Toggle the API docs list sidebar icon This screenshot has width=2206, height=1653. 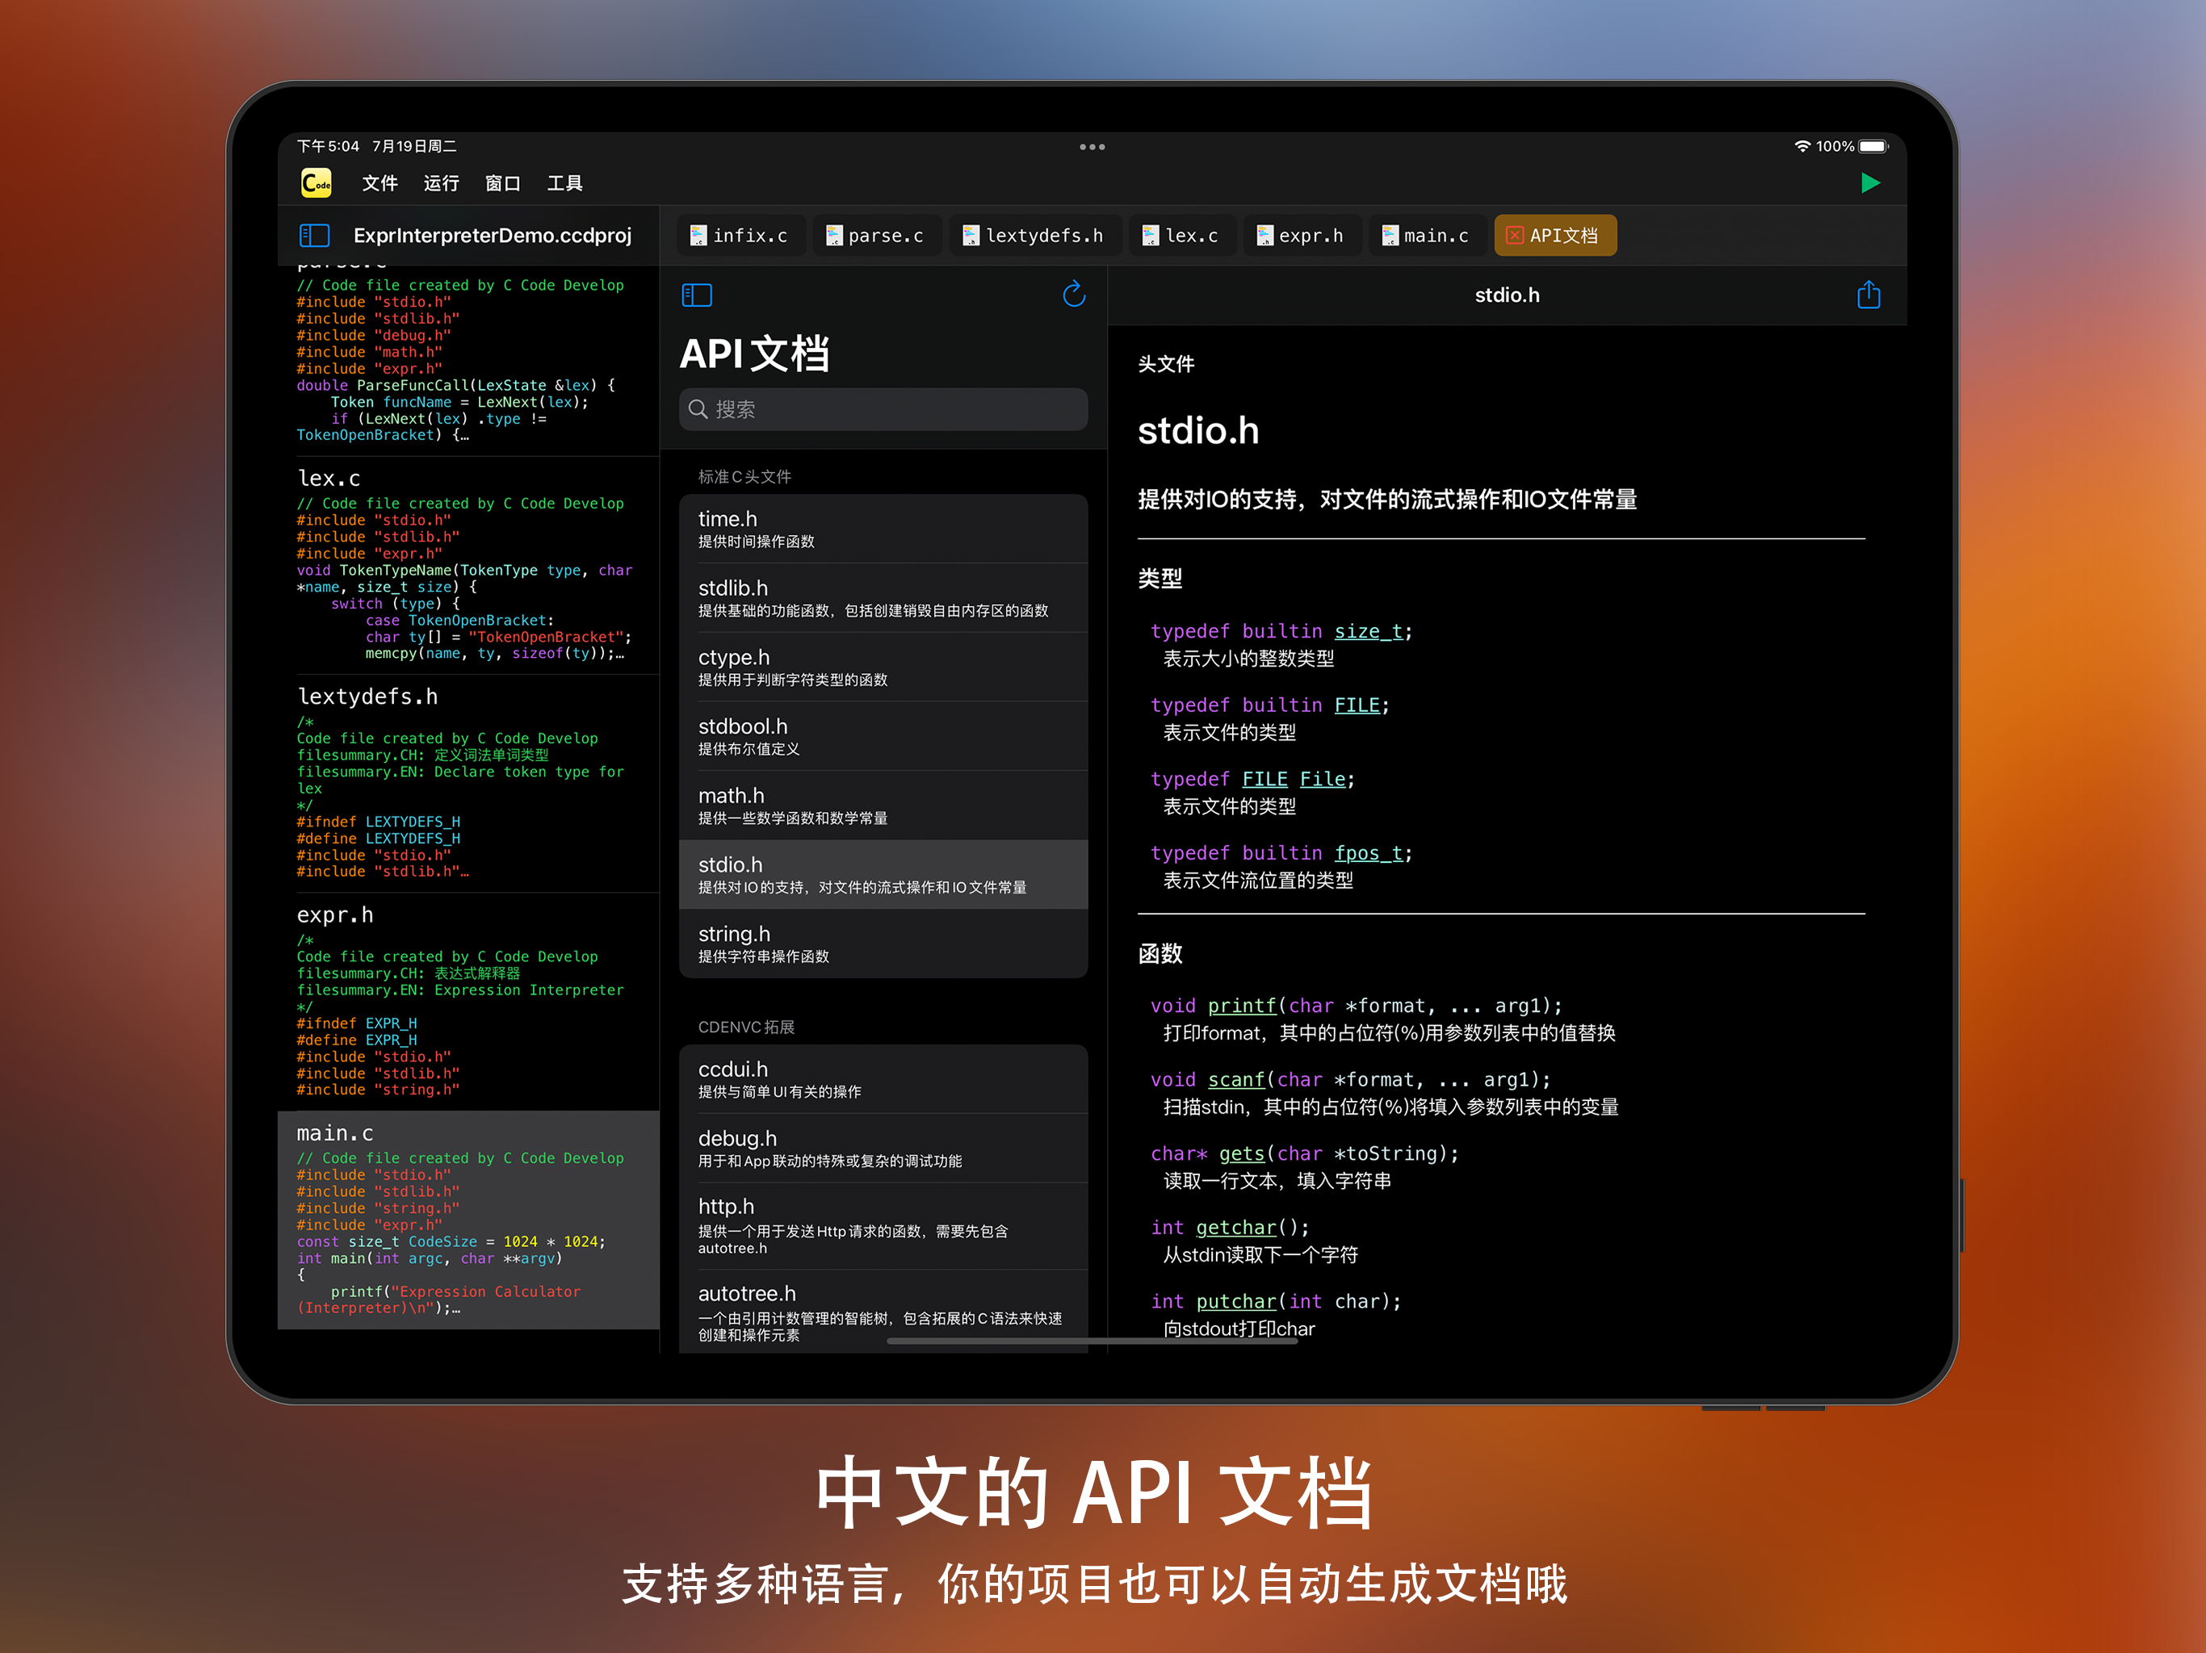(696, 295)
